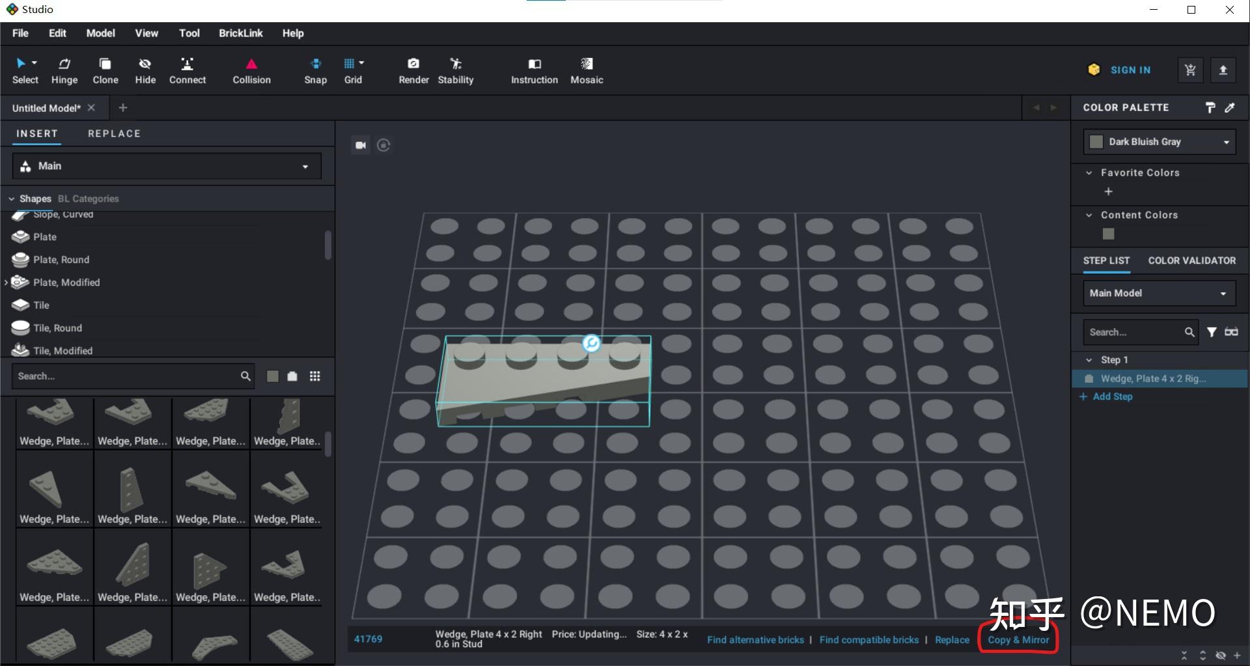Collapse Step 1 in the step list
Image resolution: width=1250 pixels, height=666 pixels.
(1088, 359)
